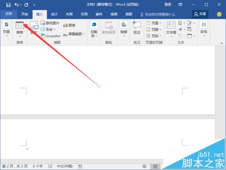Open the Page Number (页码) dropdown

pos(160,36)
